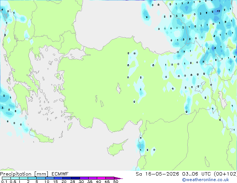Click the 35–40 mm legend swatch

92,178
